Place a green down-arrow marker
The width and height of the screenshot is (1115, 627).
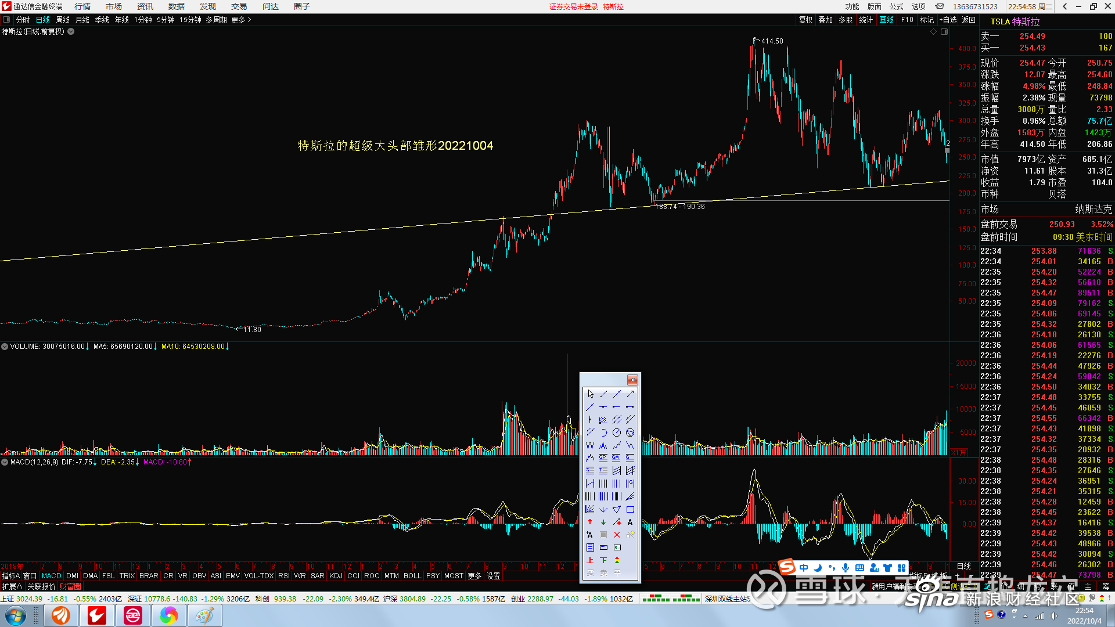(x=603, y=522)
